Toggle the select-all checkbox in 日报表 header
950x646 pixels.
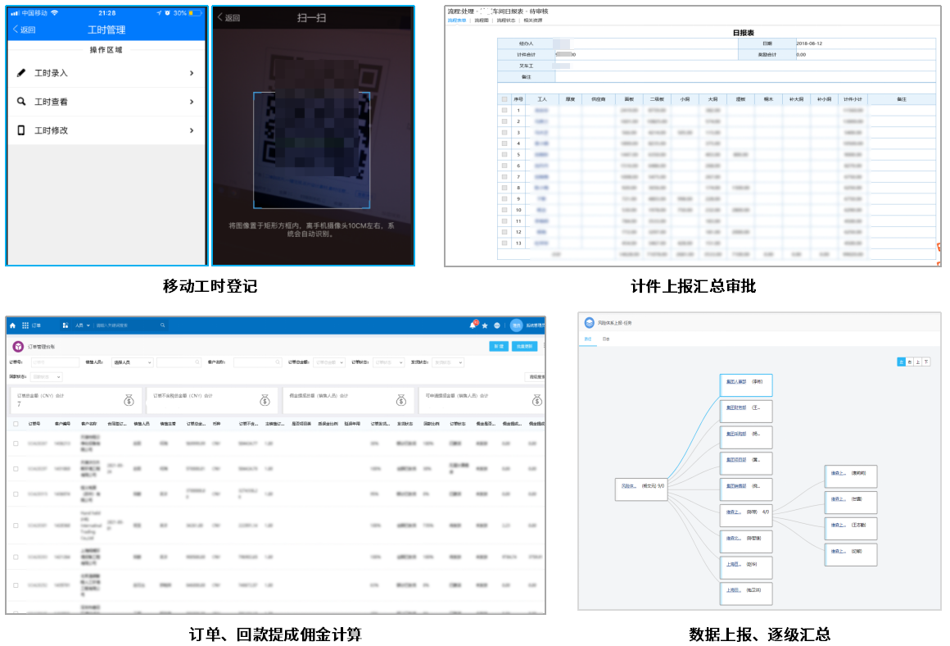pyautogui.click(x=504, y=99)
